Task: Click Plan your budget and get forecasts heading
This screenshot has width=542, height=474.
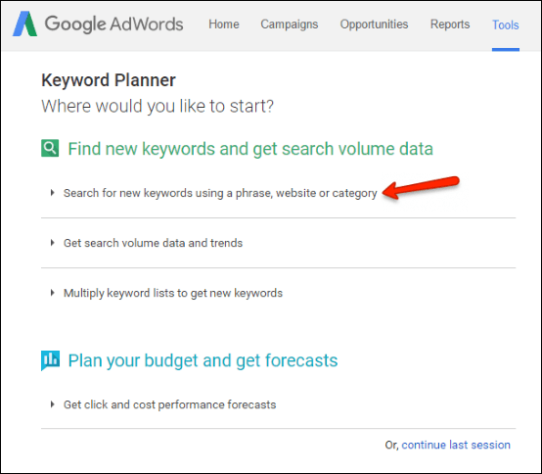Action: pos(203,360)
